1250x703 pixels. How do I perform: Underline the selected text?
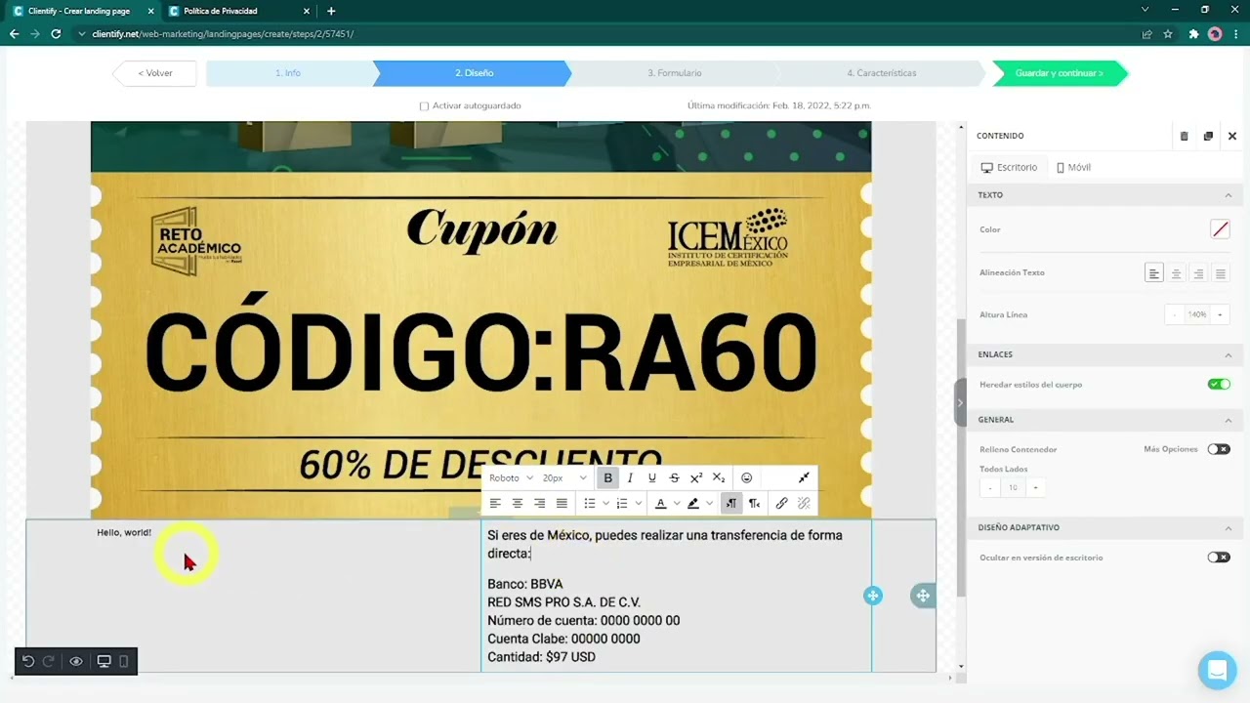click(x=652, y=478)
